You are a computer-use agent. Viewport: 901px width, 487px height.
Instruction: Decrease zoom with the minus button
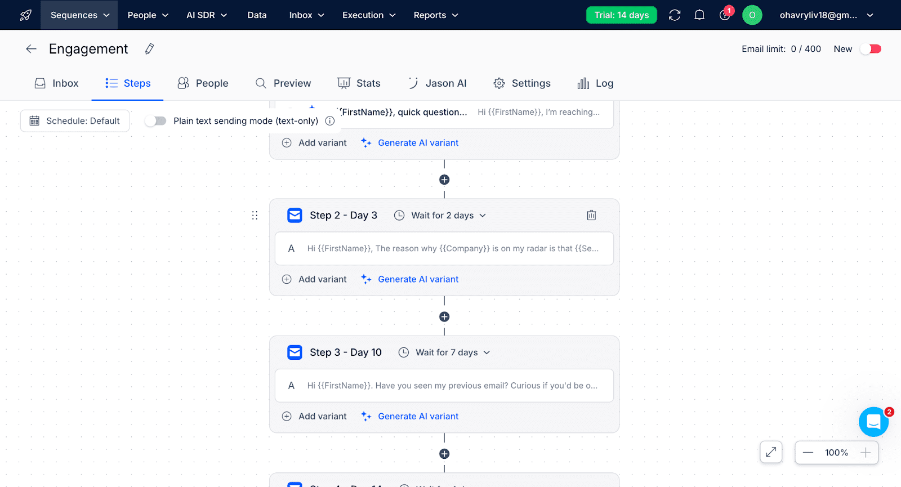808,453
